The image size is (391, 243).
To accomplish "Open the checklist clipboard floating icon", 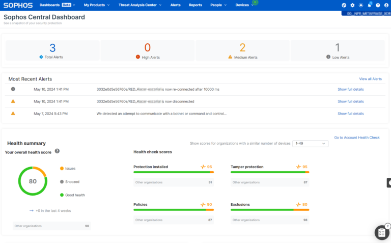I will [382, 232].
